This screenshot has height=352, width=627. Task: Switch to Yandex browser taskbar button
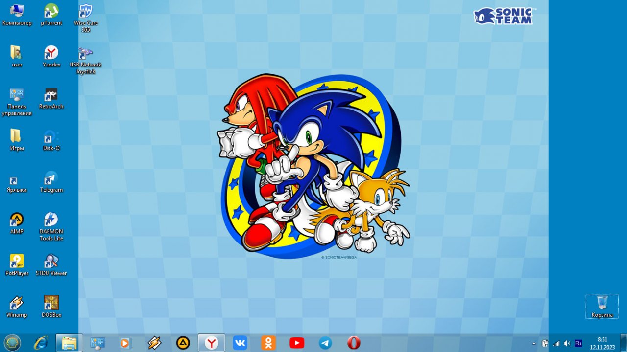(x=212, y=343)
